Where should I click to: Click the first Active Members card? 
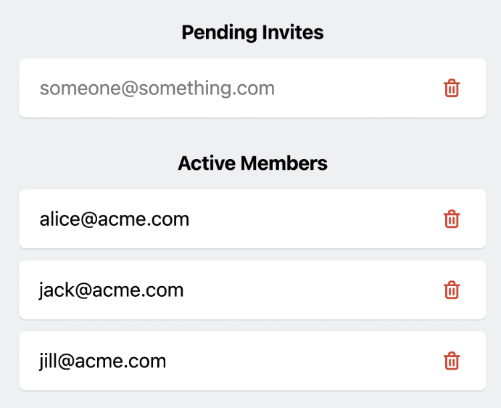[290, 219]
